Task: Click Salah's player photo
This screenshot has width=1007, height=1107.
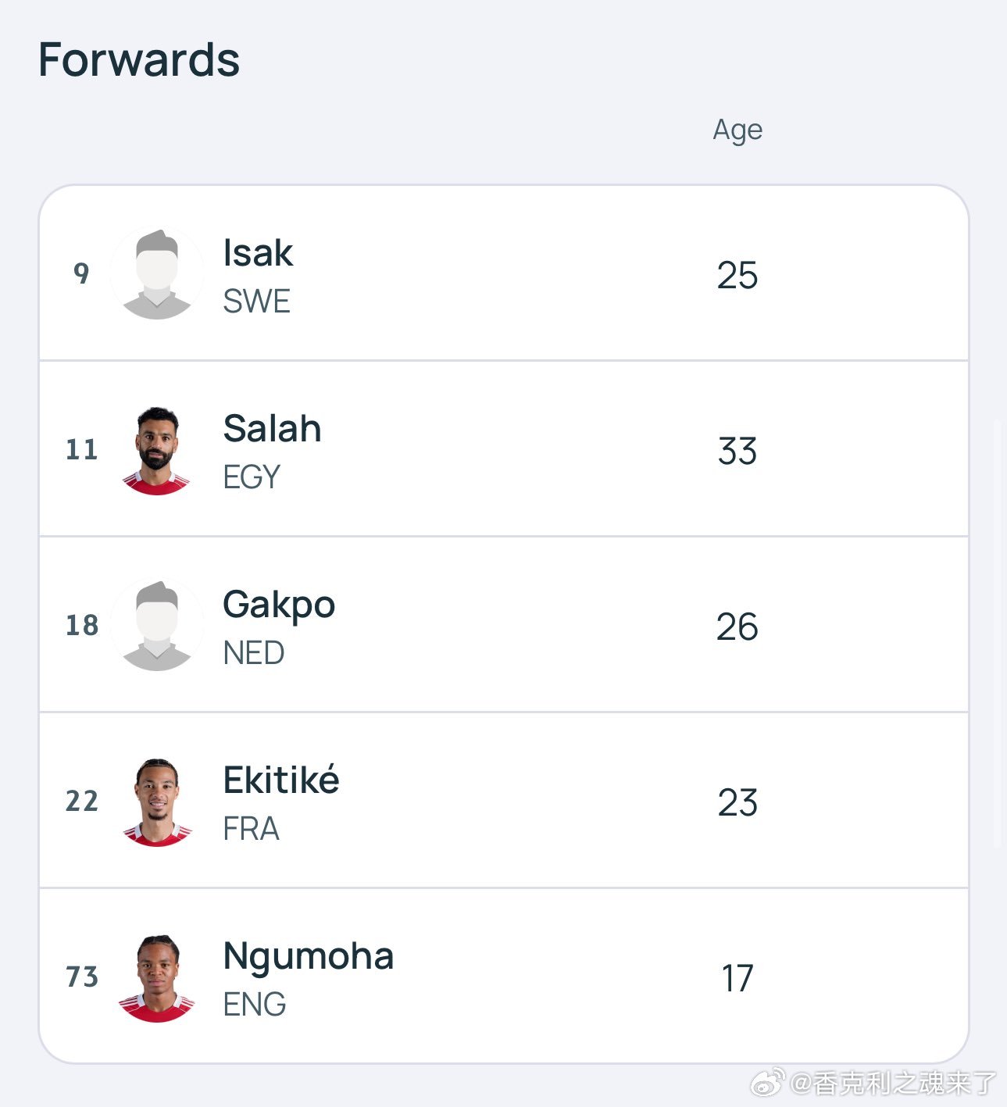Action: coord(157,449)
